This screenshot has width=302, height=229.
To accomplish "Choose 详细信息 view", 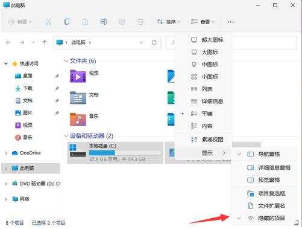I will pyautogui.click(x=203, y=102).
